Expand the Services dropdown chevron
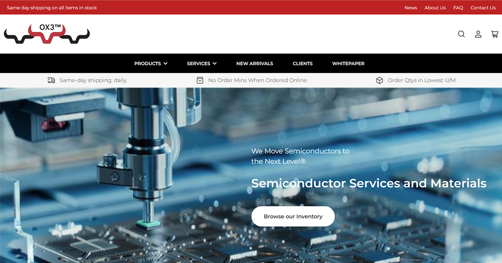 (x=215, y=63)
